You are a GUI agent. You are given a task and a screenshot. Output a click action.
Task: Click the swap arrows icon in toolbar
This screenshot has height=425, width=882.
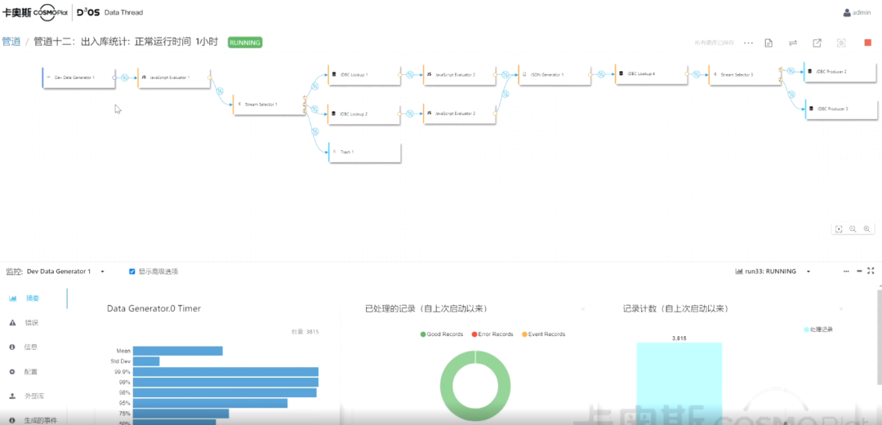pos(792,42)
